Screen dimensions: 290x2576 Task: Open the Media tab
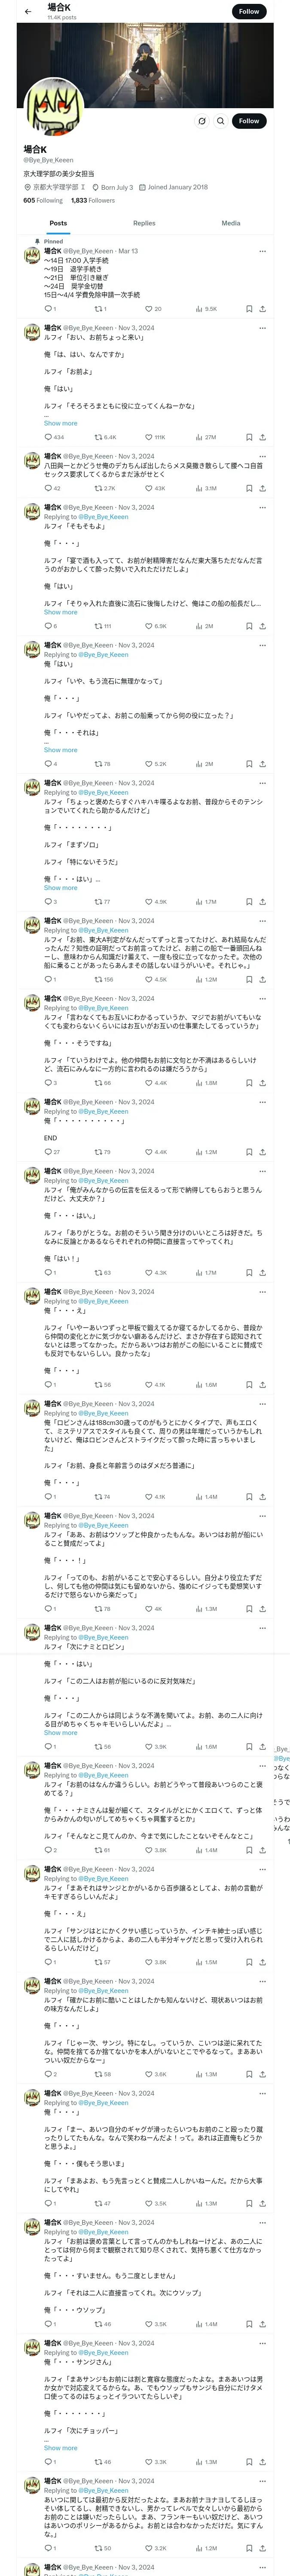231,223
